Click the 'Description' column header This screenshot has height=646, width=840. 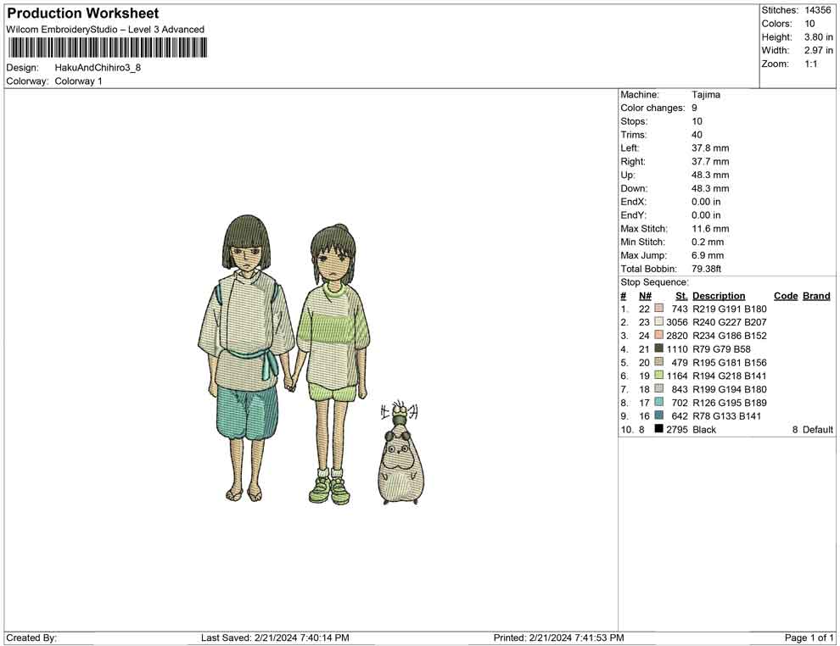click(x=719, y=295)
